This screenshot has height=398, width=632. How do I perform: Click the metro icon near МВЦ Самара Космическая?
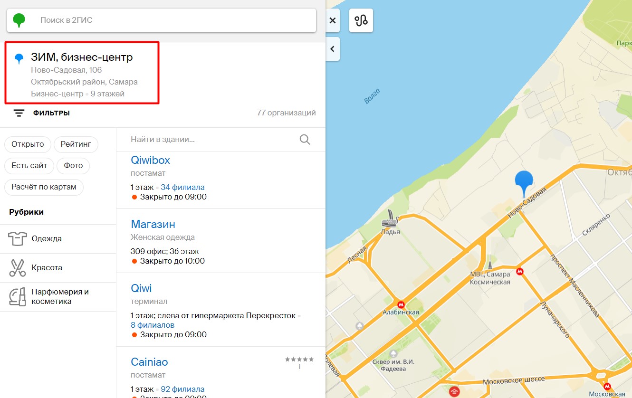[520, 272]
